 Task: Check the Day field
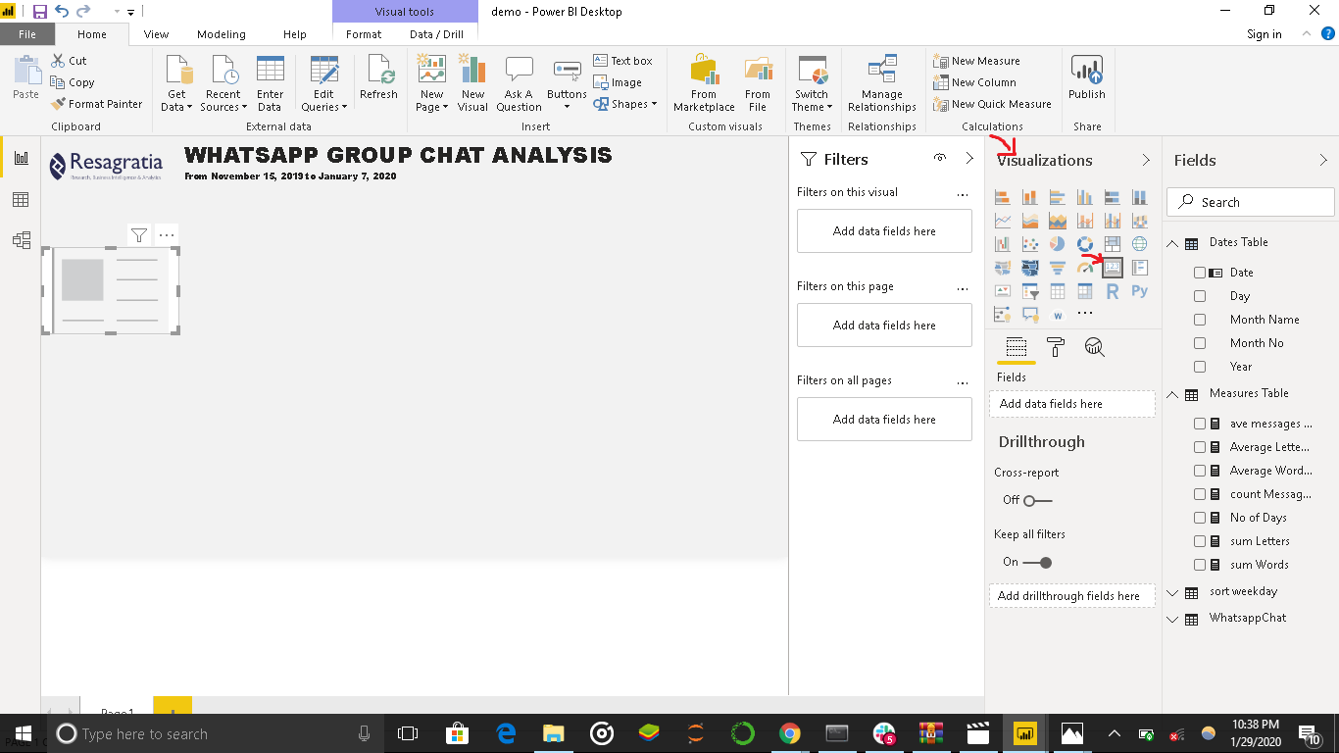point(1200,296)
